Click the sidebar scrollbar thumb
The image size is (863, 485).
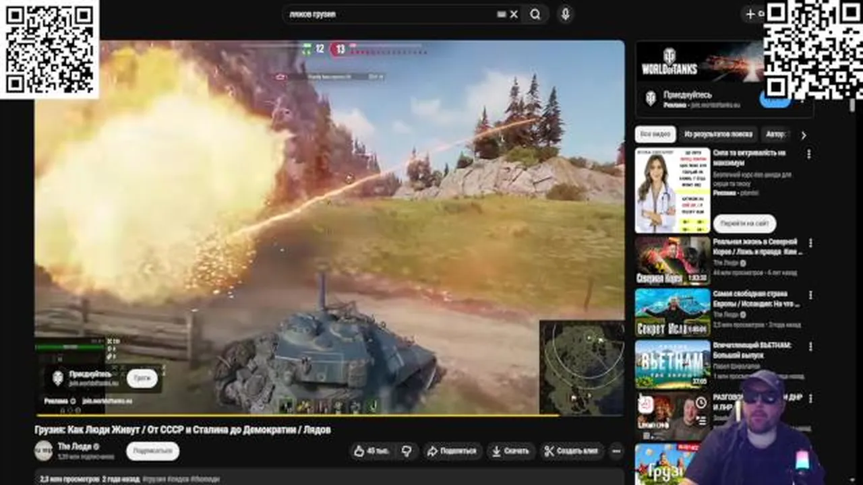(852, 105)
